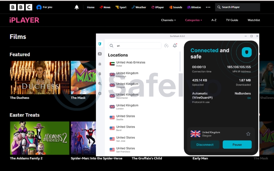Open the For you account icon

[x=39, y=7]
